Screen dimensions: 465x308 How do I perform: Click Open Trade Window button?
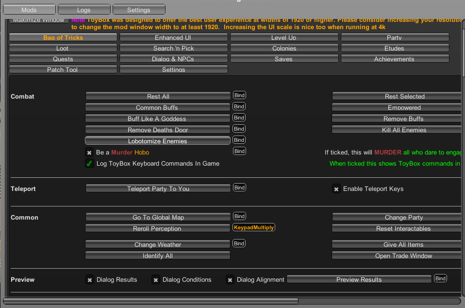(x=398, y=256)
